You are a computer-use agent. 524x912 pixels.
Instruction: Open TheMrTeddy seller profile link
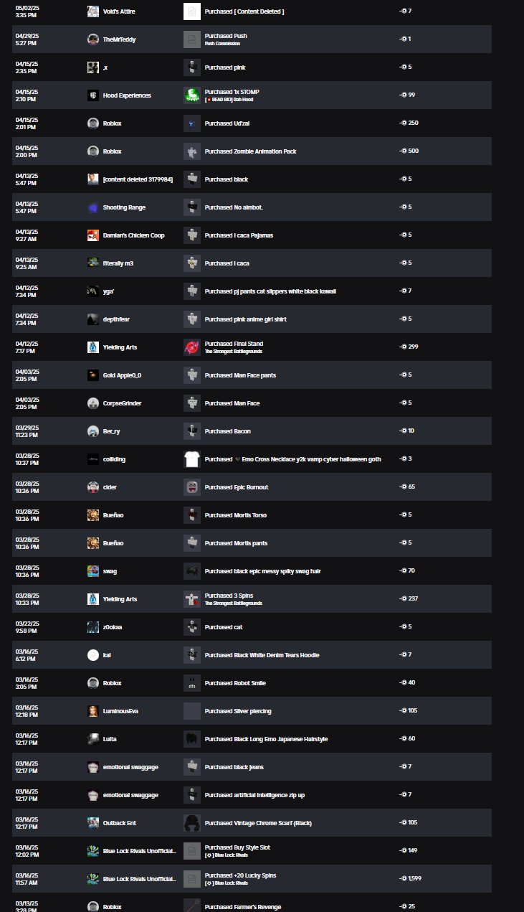click(x=119, y=39)
